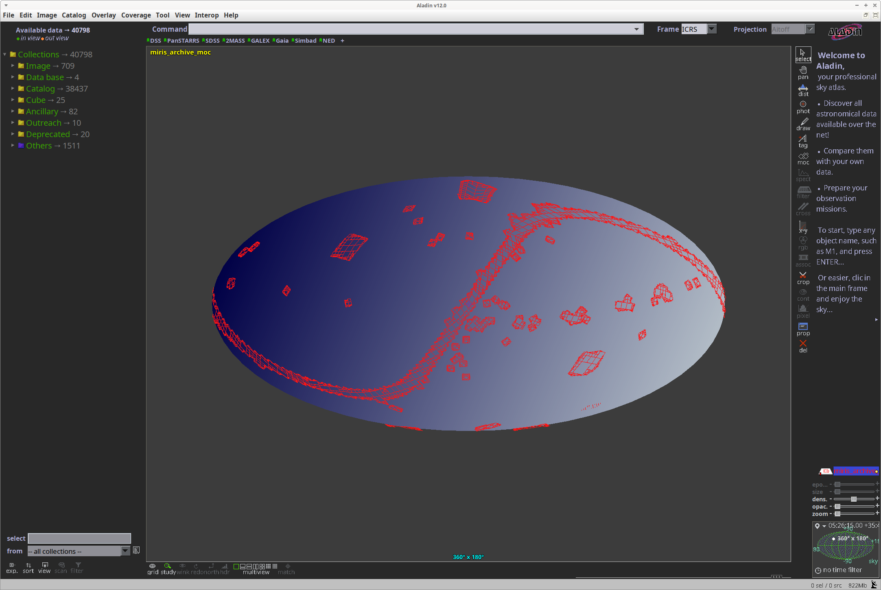The height and width of the screenshot is (590, 881).
Task: Open the rgb composition tool
Action: (803, 243)
